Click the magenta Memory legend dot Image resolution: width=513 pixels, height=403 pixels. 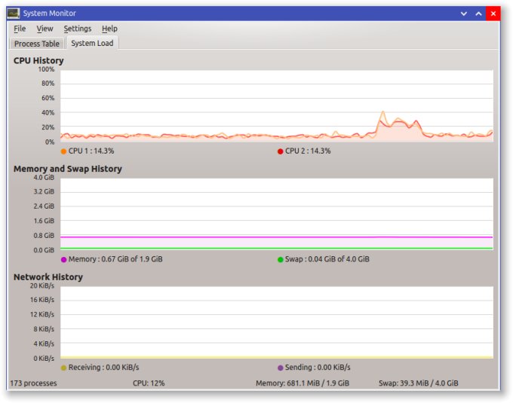click(63, 259)
